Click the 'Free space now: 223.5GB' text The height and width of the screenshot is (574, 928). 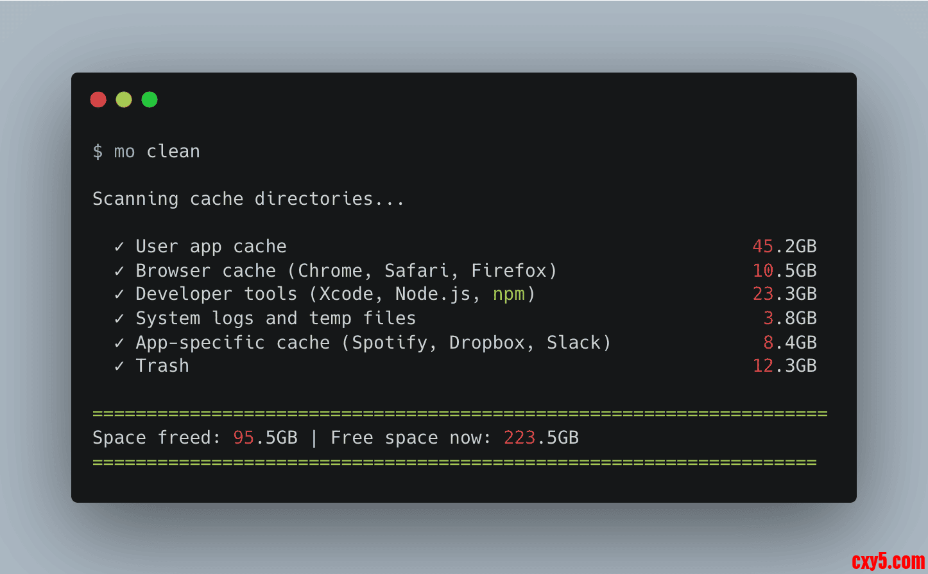click(454, 438)
